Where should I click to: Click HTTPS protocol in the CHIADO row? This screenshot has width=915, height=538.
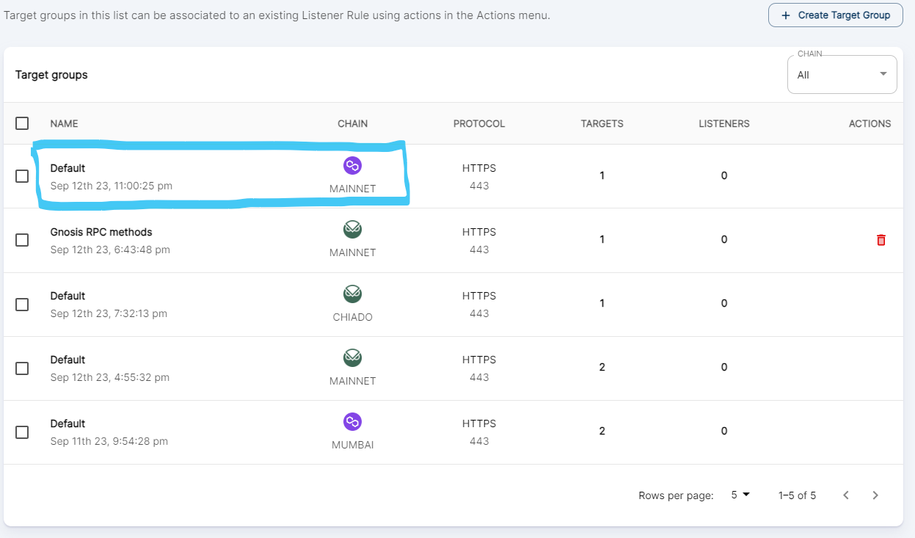click(479, 296)
